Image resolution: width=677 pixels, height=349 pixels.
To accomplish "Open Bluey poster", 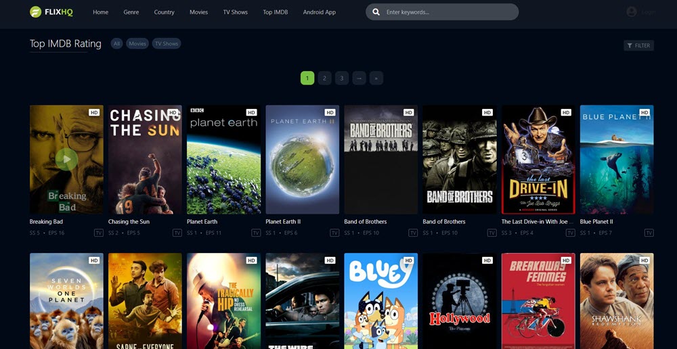I will 380,301.
